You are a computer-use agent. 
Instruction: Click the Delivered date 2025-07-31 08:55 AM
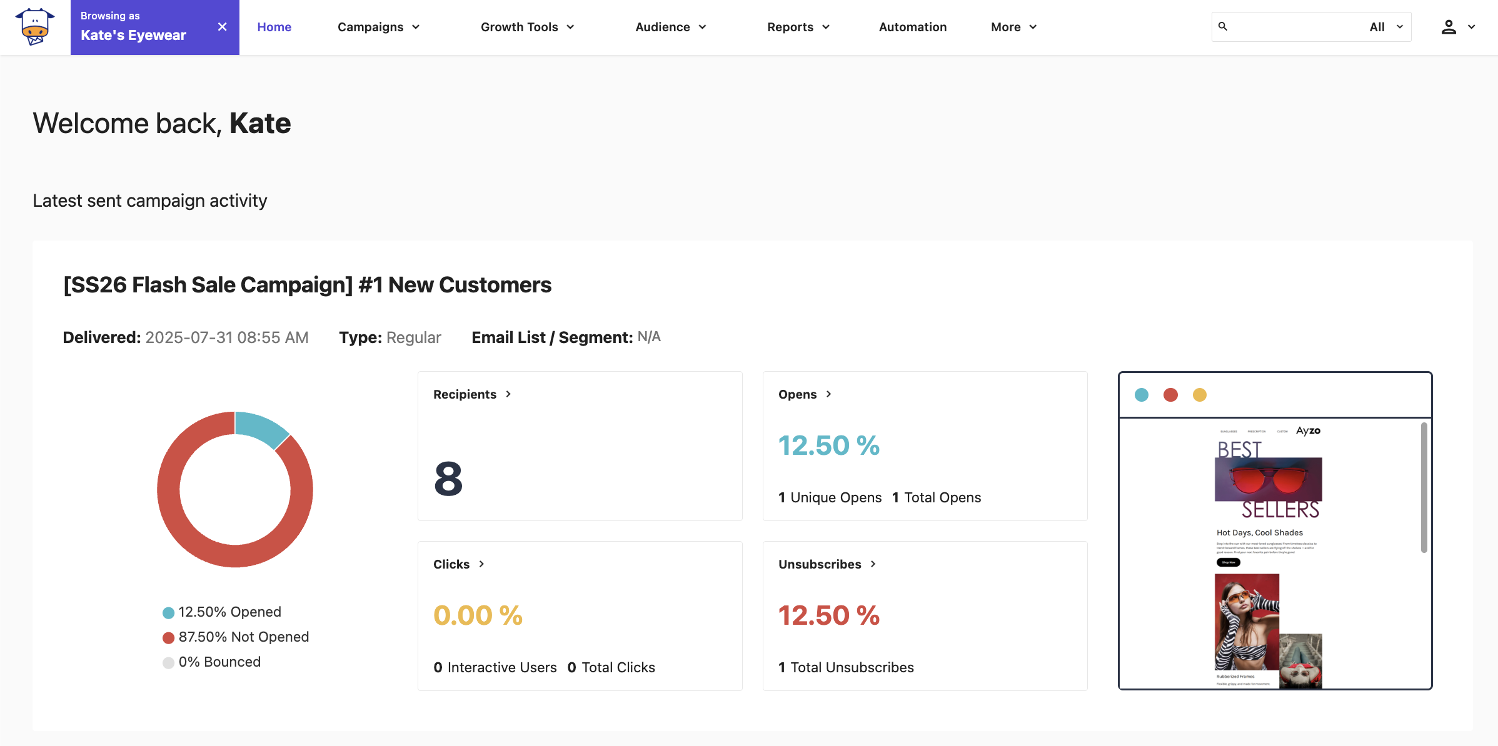[x=227, y=337]
